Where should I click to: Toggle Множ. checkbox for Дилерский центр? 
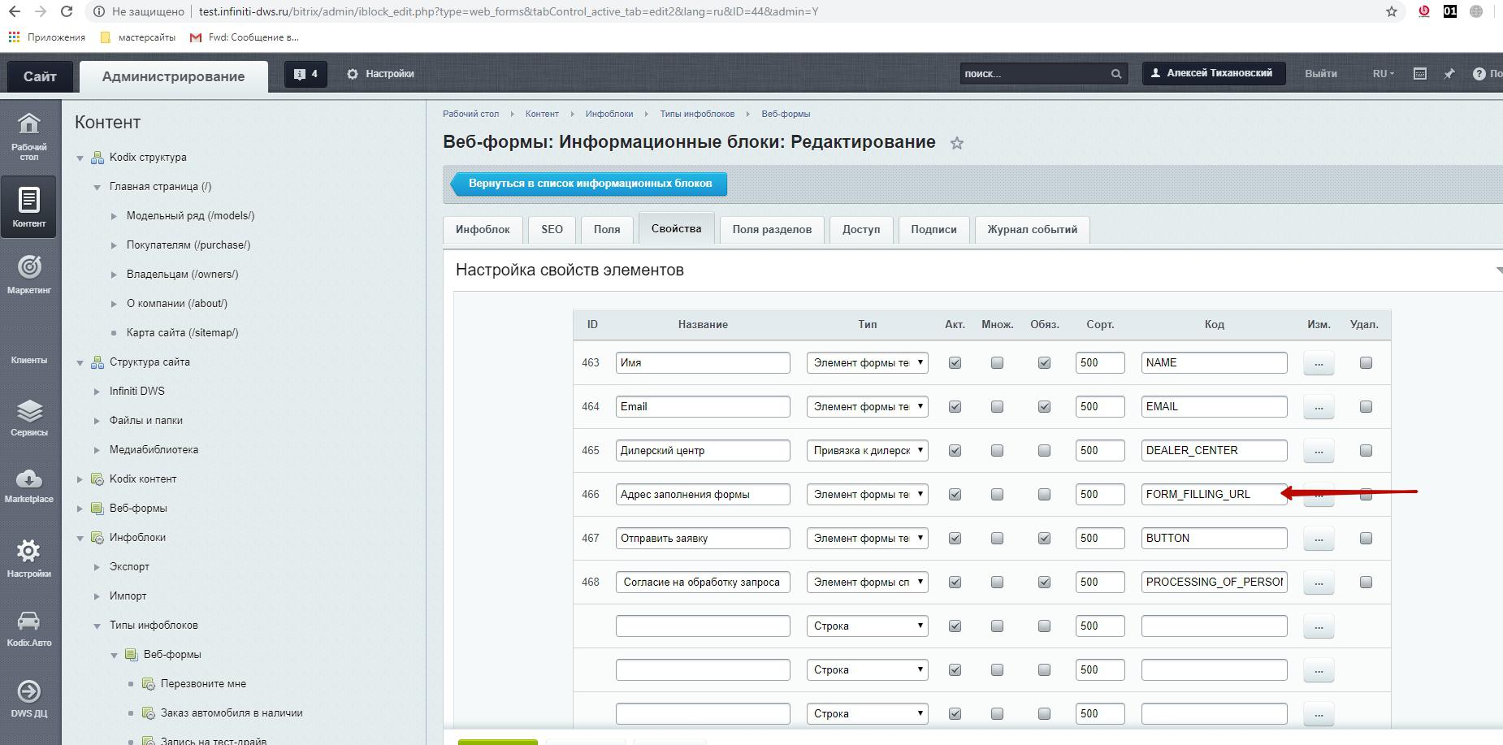point(997,451)
